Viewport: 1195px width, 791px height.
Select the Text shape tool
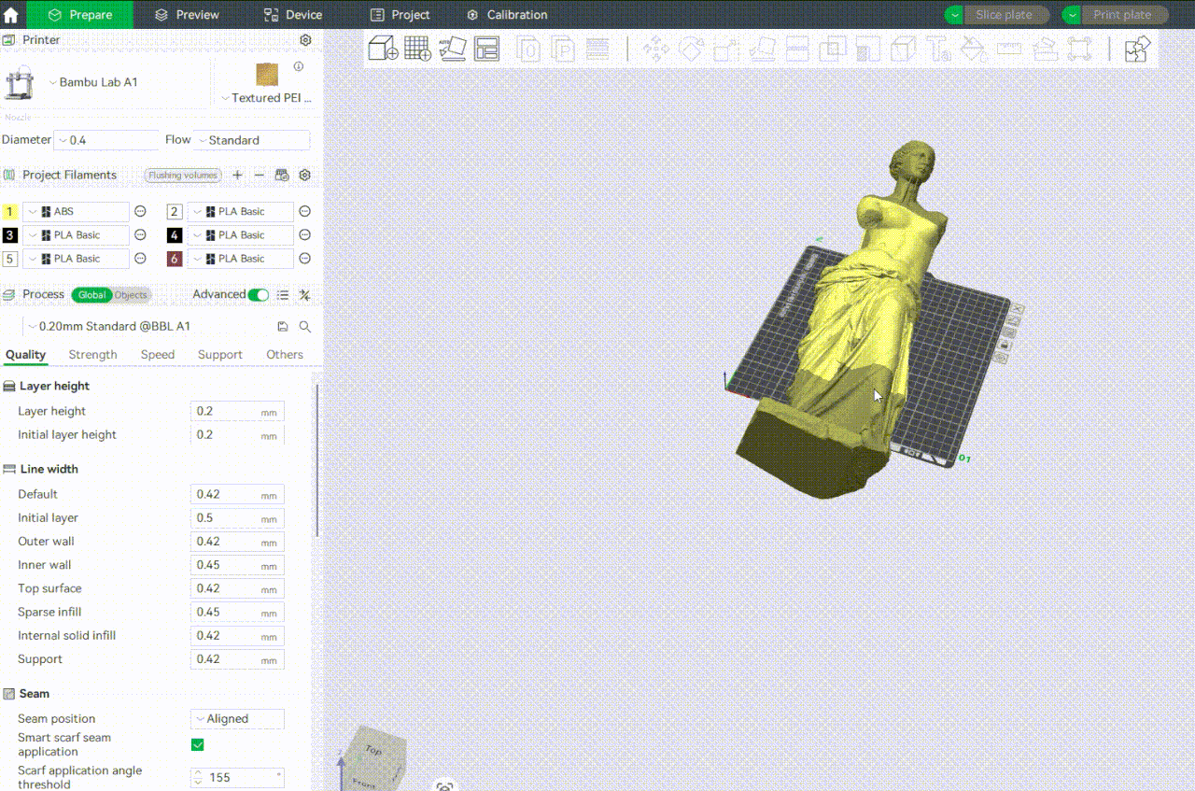point(938,49)
